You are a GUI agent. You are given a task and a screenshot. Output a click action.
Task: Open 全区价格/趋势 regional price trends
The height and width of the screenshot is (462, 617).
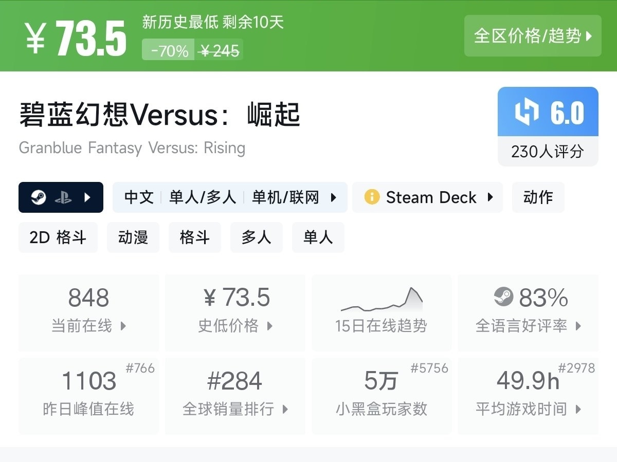tap(532, 36)
